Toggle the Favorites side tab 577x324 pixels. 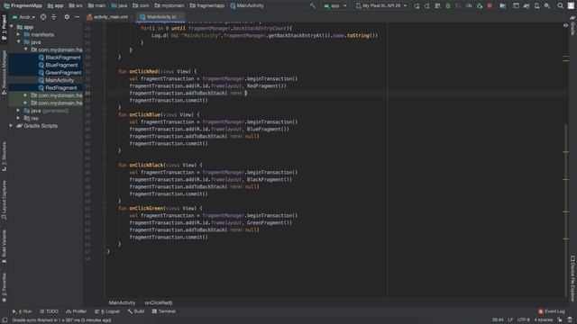tap(4, 287)
